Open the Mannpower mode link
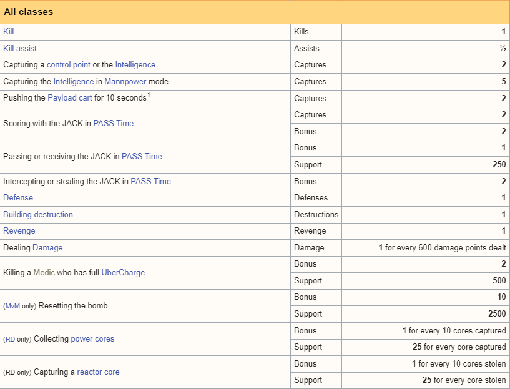The image size is (510, 389). pyautogui.click(x=125, y=82)
